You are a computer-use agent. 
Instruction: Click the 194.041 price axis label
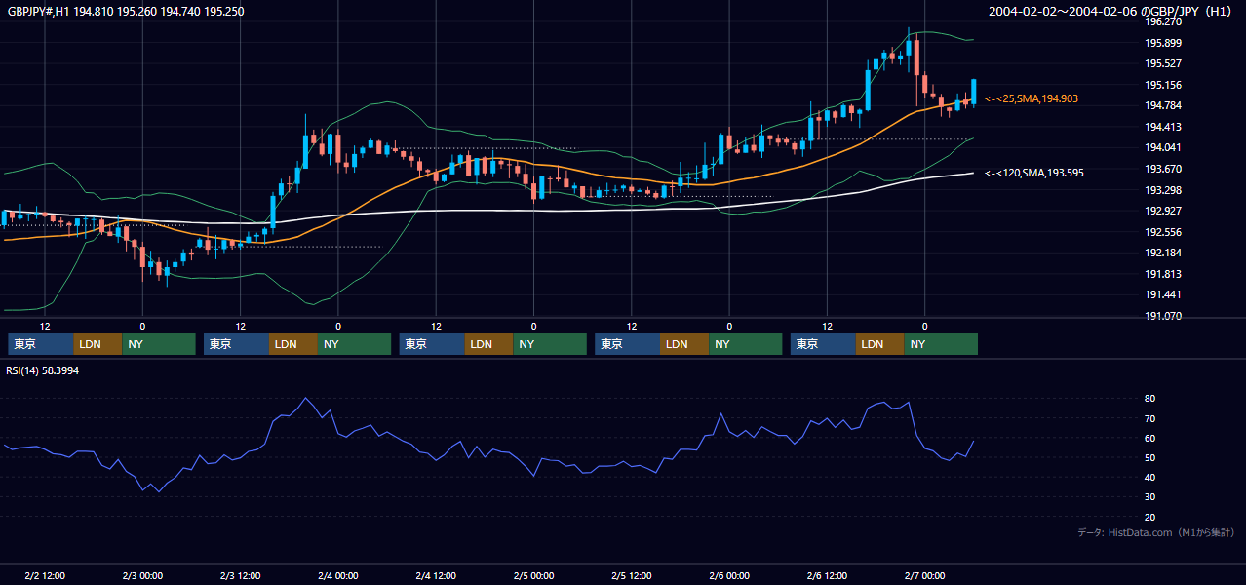tap(1163, 147)
